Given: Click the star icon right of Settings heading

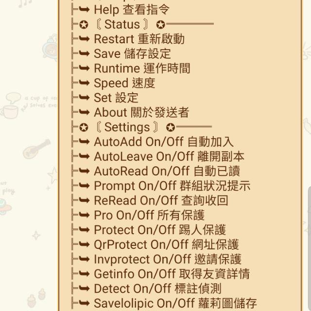Looking at the screenshot, I should [x=171, y=127].
